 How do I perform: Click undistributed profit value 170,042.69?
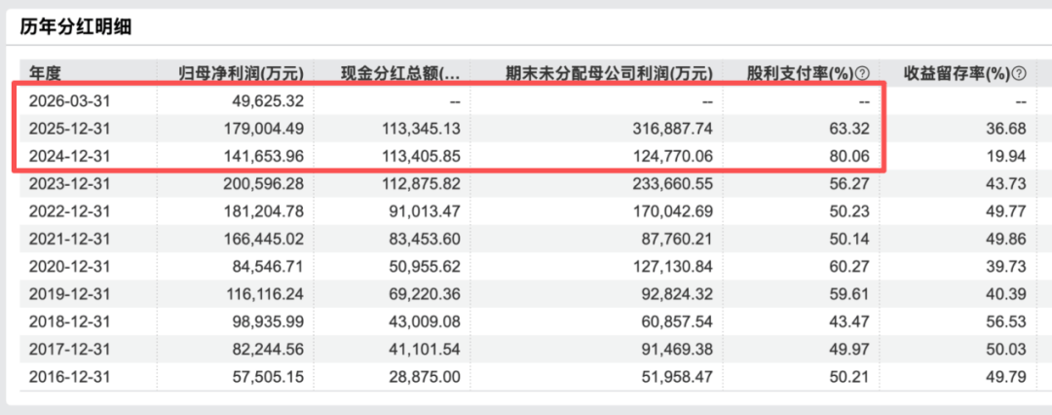(674, 211)
